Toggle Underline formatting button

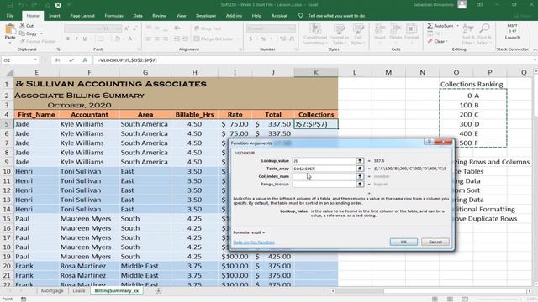tap(85, 39)
